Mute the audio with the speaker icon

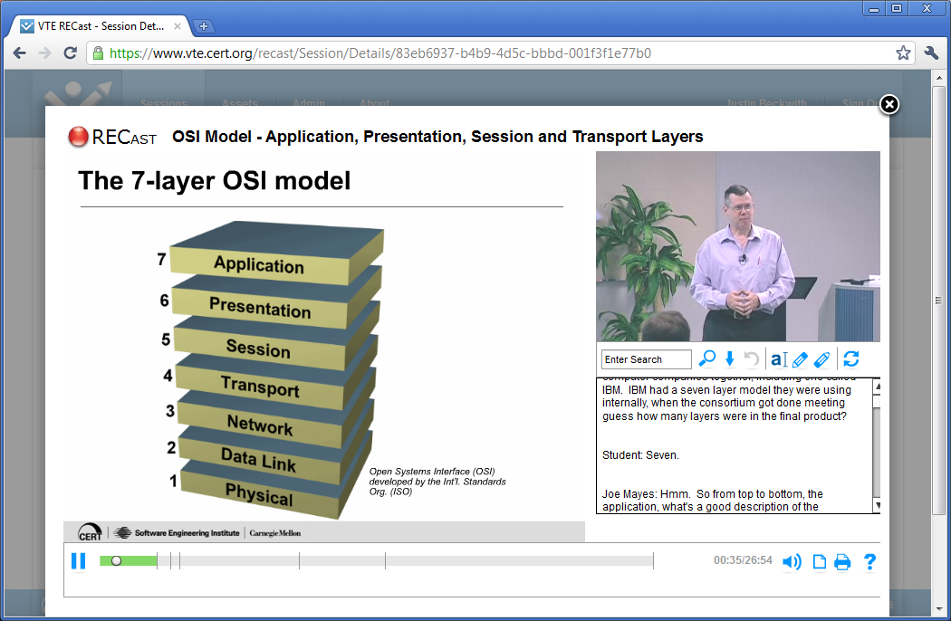792,561
